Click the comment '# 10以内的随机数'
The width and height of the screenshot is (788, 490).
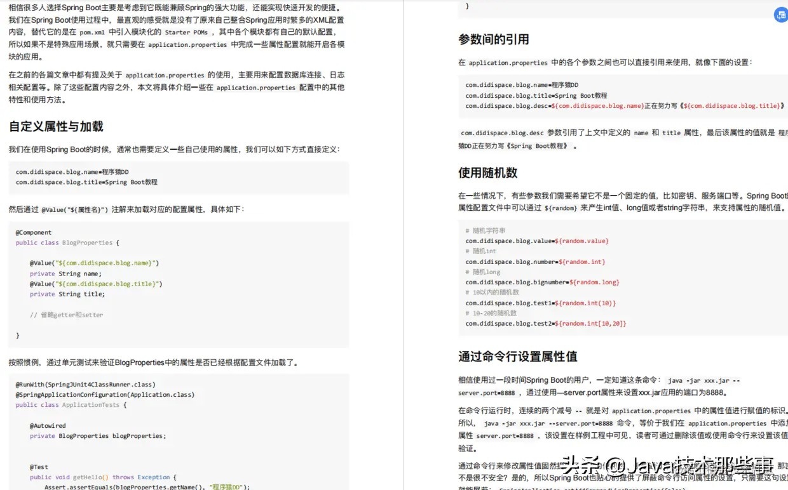(492, 292)
